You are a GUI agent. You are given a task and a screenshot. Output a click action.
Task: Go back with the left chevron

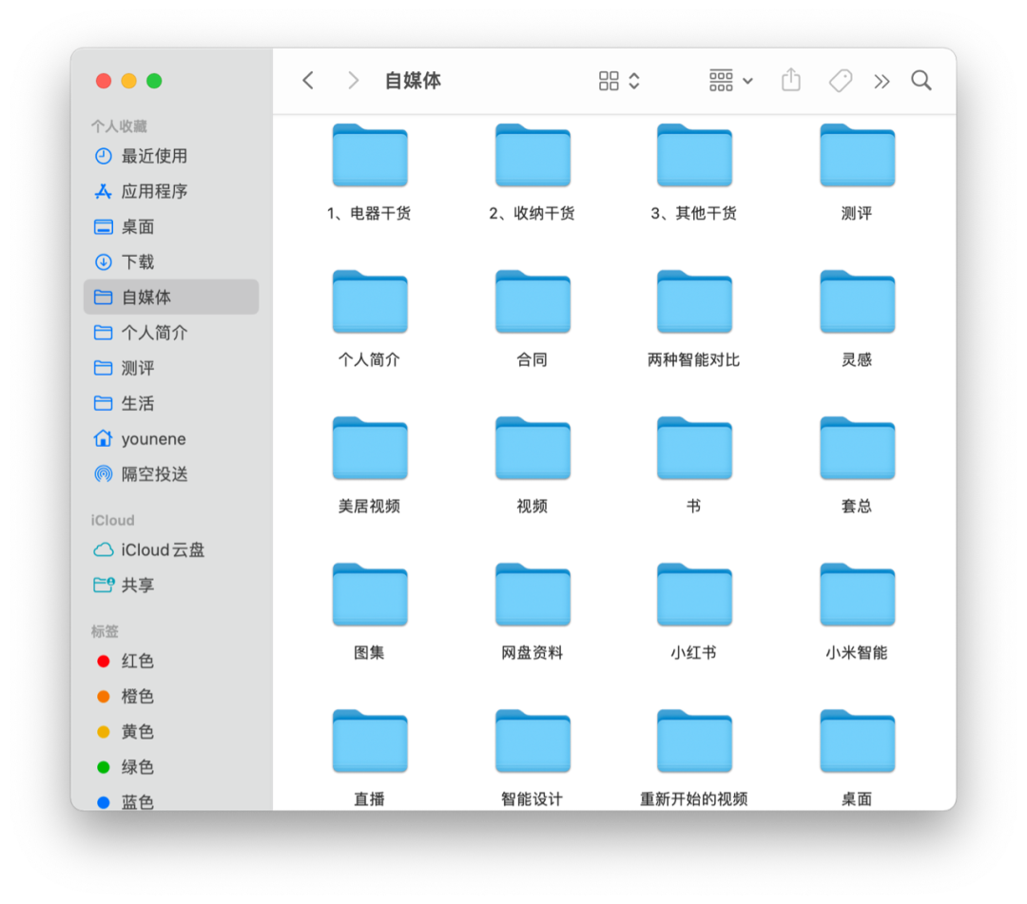308,81
